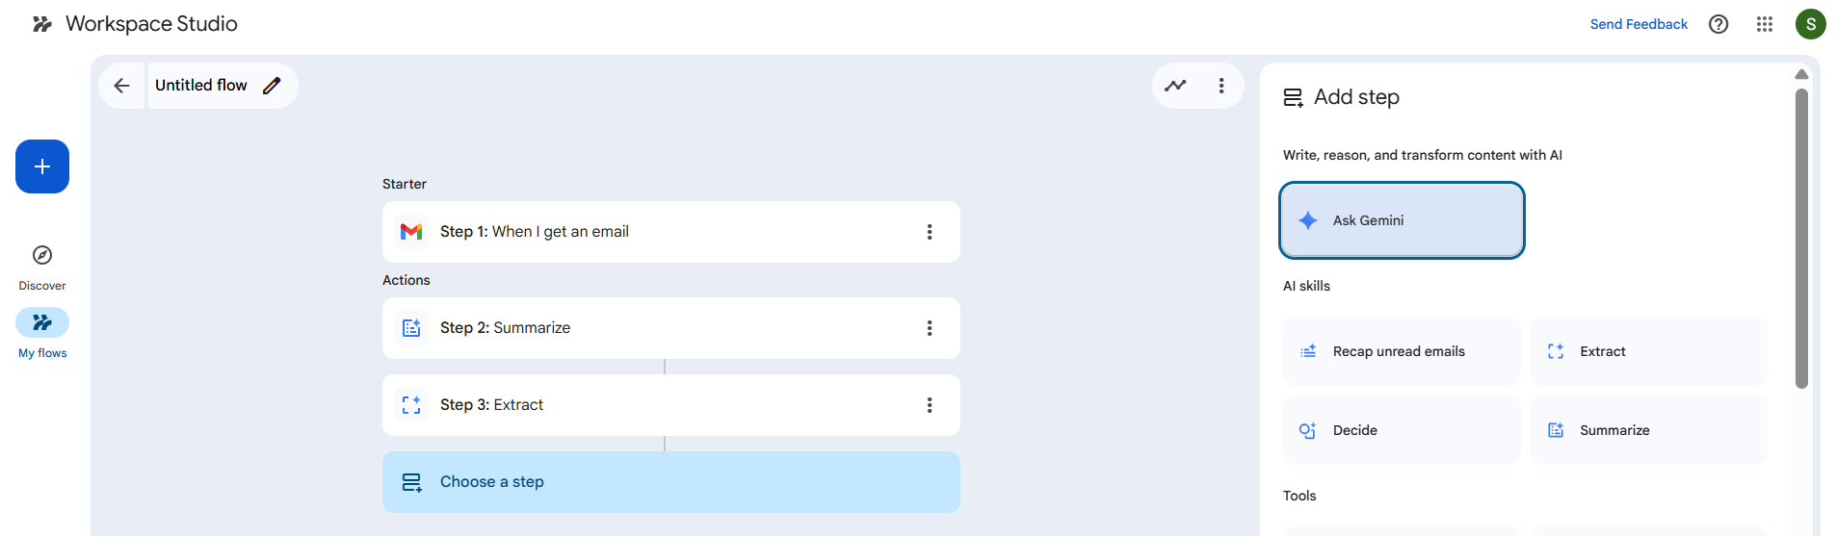
Task: Click the pencil icon to rename flow
Action: coord(272,86)
